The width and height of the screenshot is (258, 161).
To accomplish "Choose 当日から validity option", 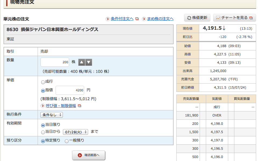I will click(x=43, y=132).
